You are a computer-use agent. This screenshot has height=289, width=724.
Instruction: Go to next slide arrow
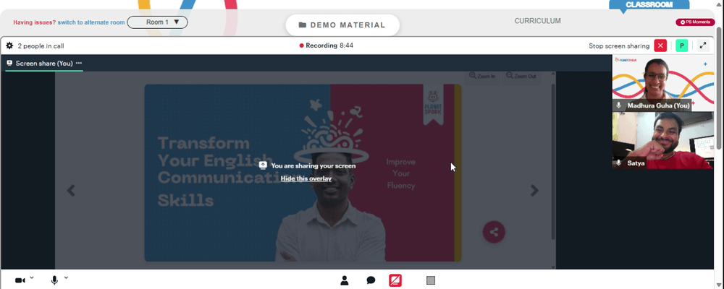pos(534,190)
